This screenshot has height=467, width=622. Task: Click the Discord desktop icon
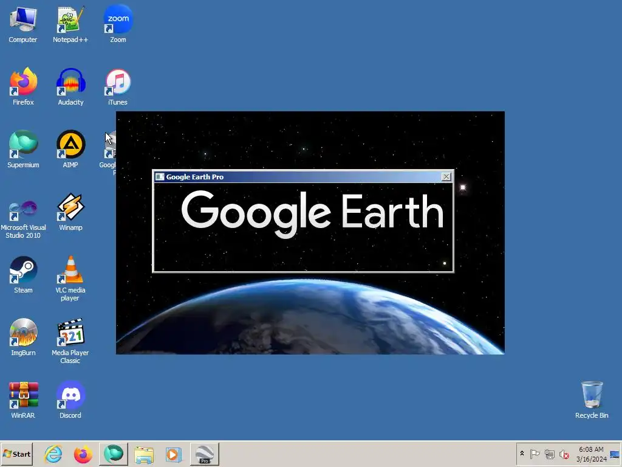(x=70, y=400)
